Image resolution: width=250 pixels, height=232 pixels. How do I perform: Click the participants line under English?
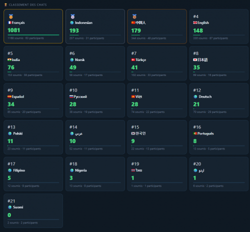pos(210,38)
